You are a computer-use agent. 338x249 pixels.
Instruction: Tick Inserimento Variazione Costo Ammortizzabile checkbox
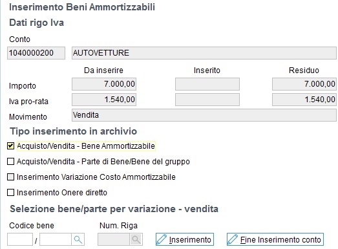tap(10, 177)
